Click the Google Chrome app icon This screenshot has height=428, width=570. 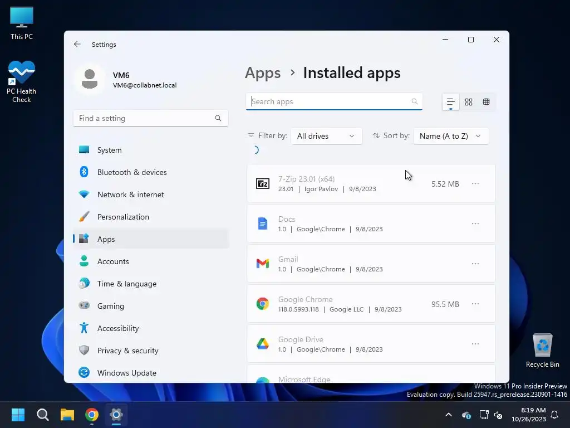(263, 304)
